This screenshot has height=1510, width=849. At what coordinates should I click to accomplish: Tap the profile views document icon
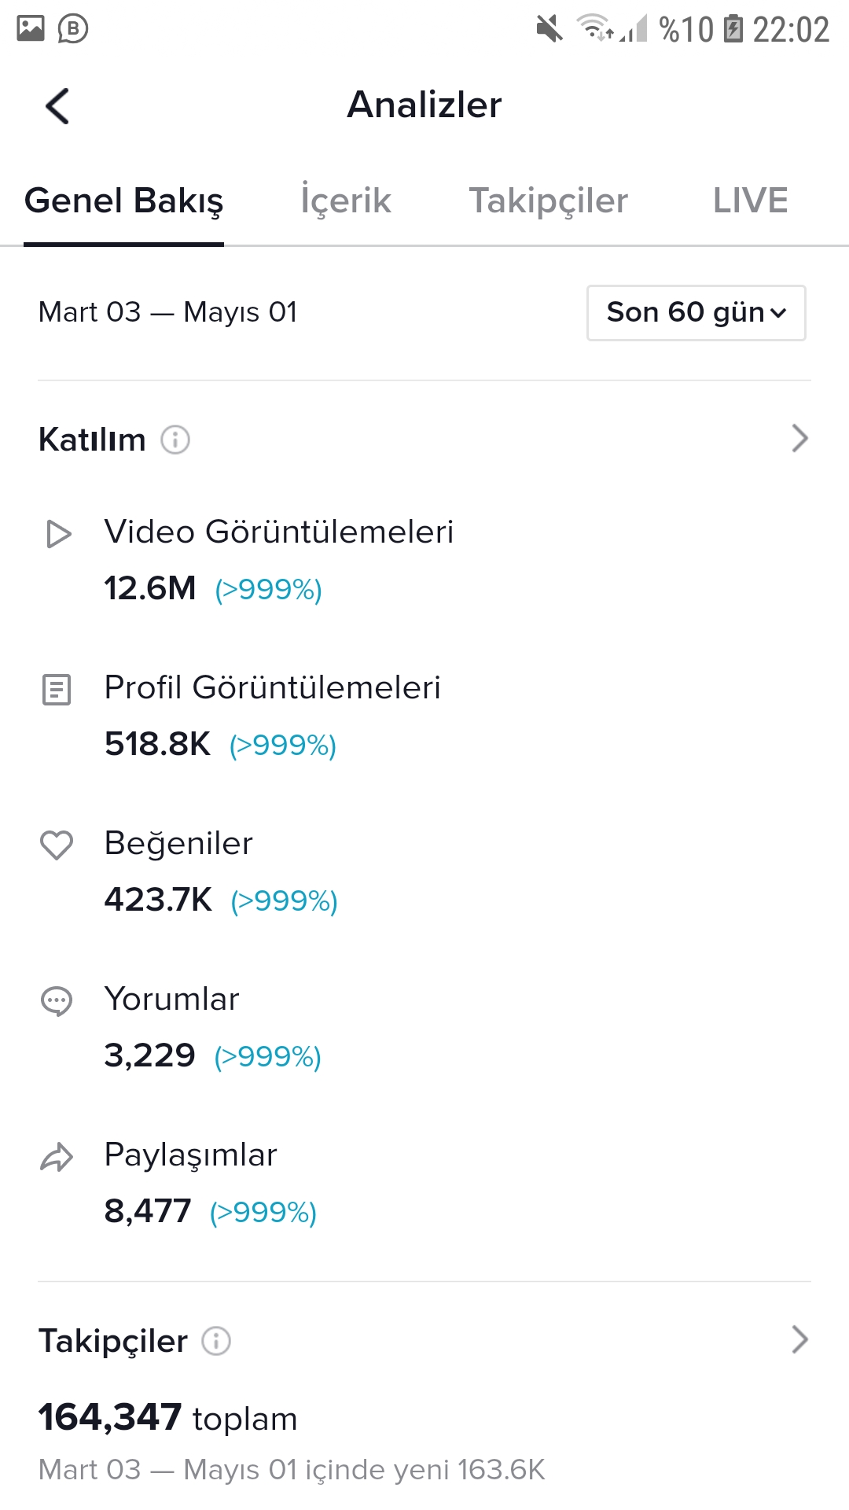click(x=57, y=690)
